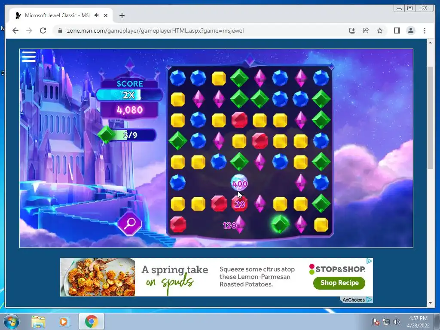Screen dimensions: 440x330
Task: Click the ad info triangle icon
Action: [x=370, y=261]
